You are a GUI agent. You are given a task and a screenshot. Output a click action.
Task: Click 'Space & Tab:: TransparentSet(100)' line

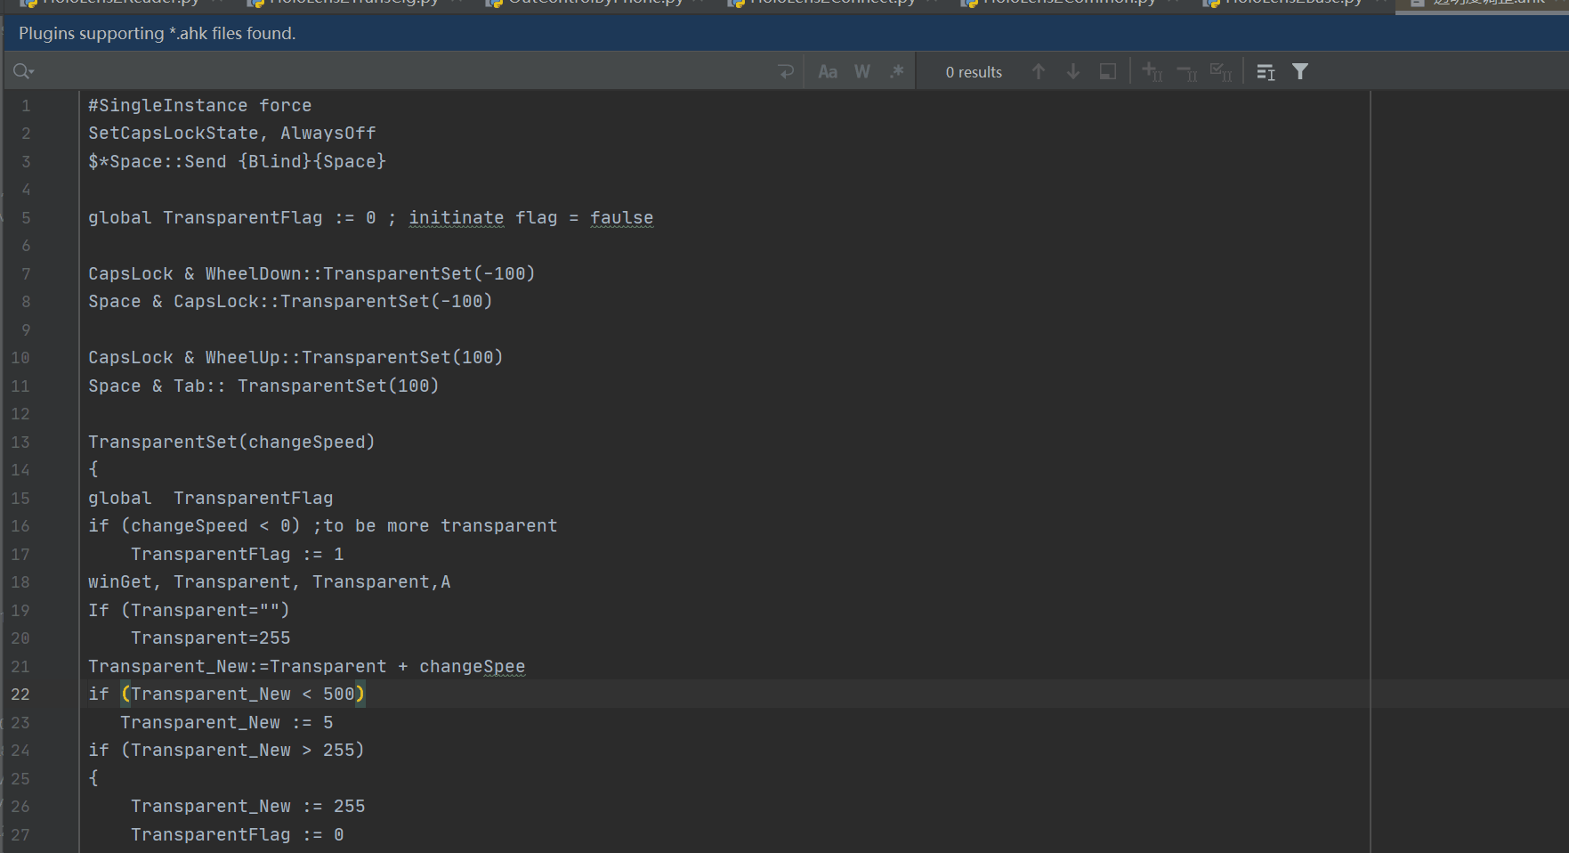tap(263, 386)
